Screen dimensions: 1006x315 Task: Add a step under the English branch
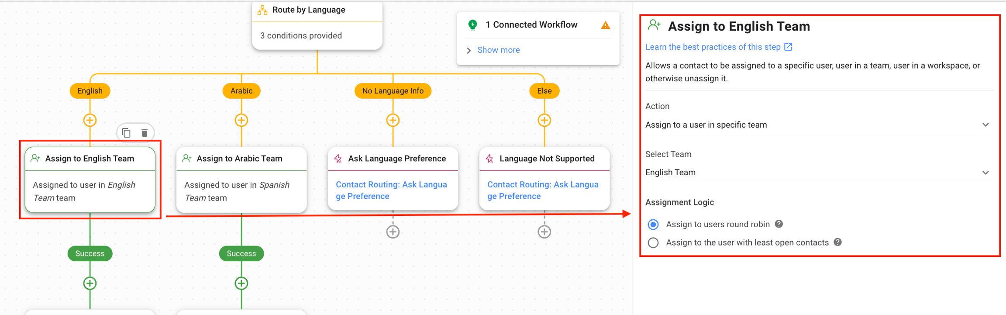click(90, 120)
